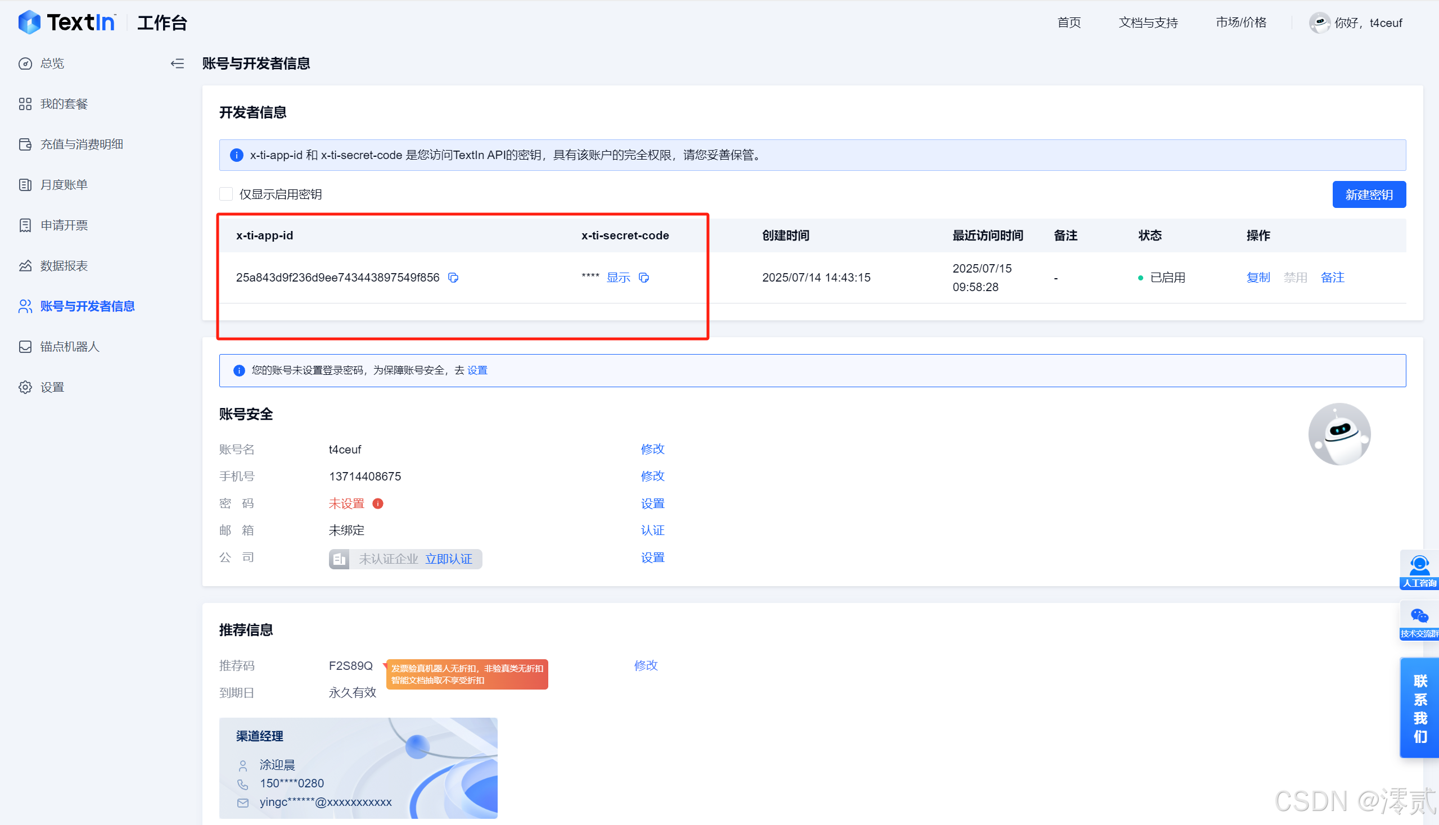Image resolution: width=1439 pixels, height=825 pixels.
Task: Open the t4ceuf account menu
Action: click(x=1368, y=22)
